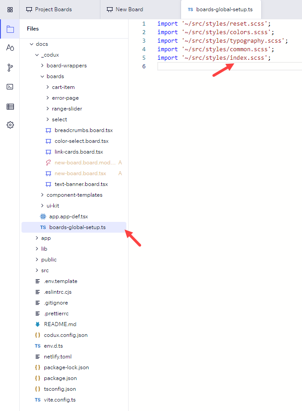This screenshot has width=302, height=411.
Task: Expand the range-slider folder
Action: [47, 109]
